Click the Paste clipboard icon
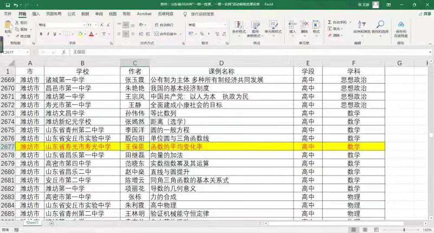434x233 pixels. click(8, 26)
